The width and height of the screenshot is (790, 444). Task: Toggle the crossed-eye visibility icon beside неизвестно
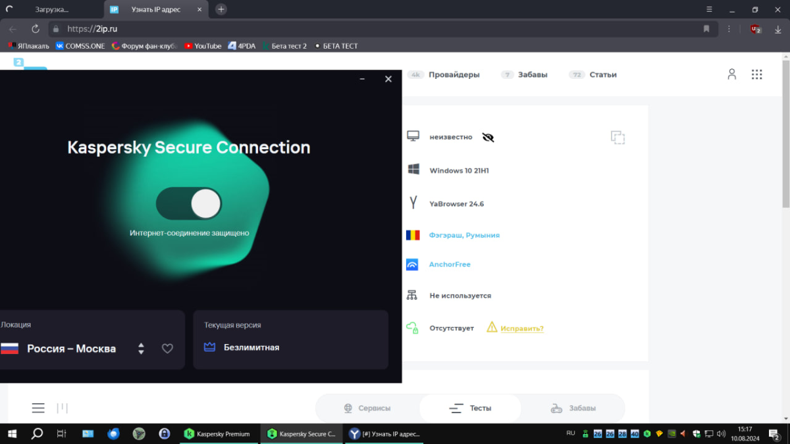pos(488,137)
